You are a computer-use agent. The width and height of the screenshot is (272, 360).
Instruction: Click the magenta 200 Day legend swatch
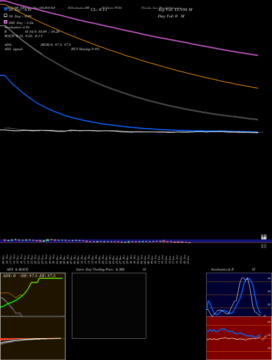[x=5, y=22]
